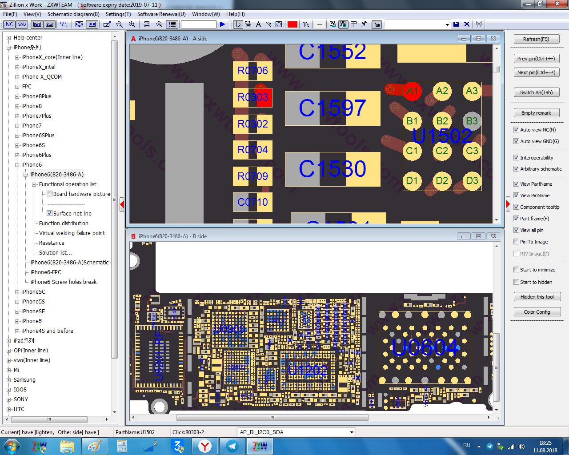Click the pin tack toolbar icon

[x=364, y=24]
